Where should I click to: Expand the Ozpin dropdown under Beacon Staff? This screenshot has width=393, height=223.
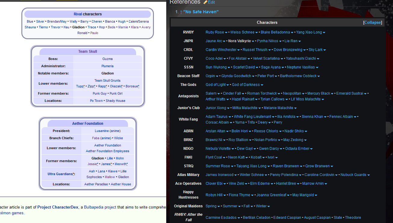coord(218,76)
